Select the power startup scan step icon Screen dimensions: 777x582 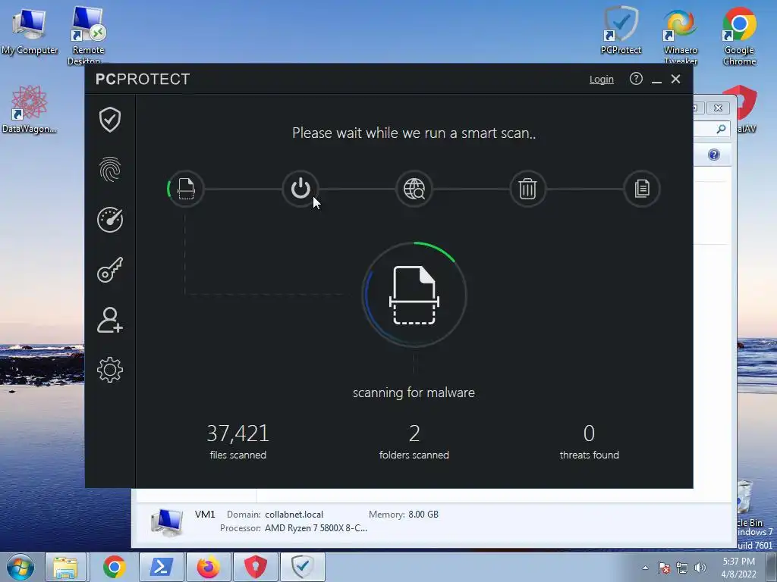tap(300, 189)
